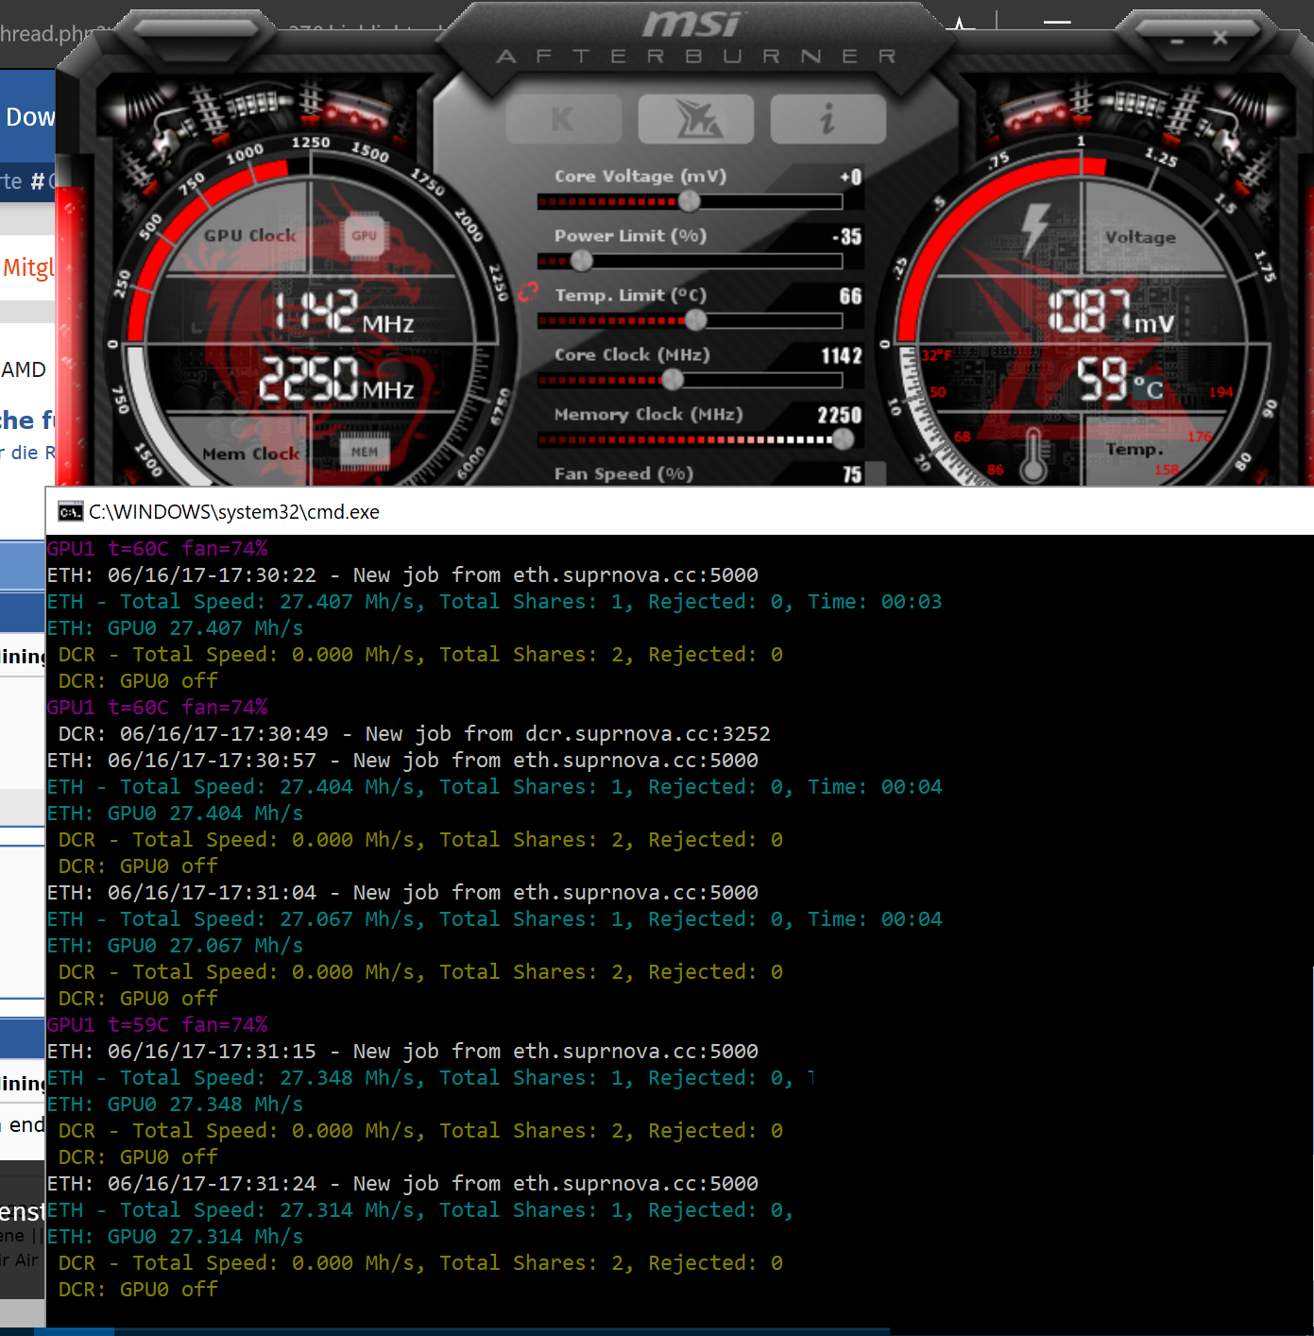Click the MEM chip icon on clock gauge
This screenshot has height=1336, width=1314.
(x=364, y=453)
